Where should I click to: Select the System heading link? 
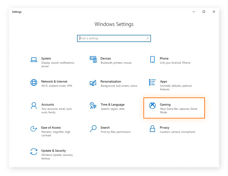pyautogui.click(x=46, y=58)
